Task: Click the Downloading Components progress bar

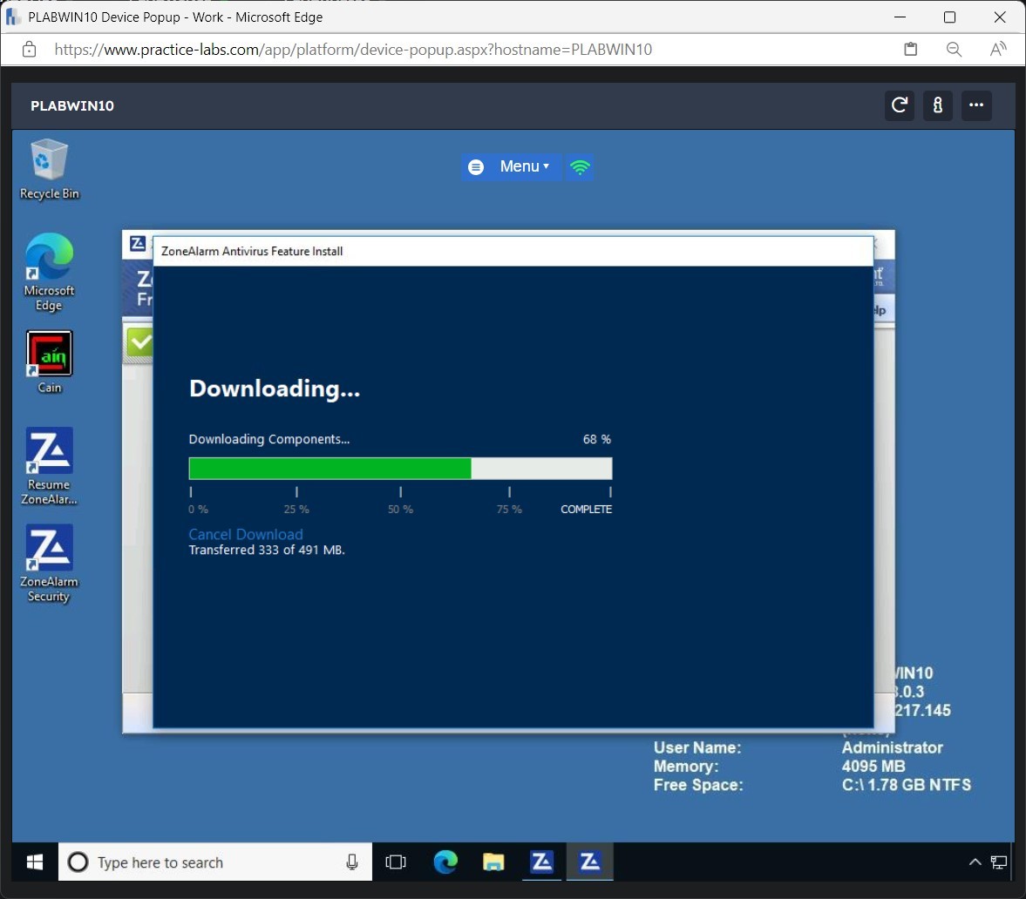Action: coord(399,468)
